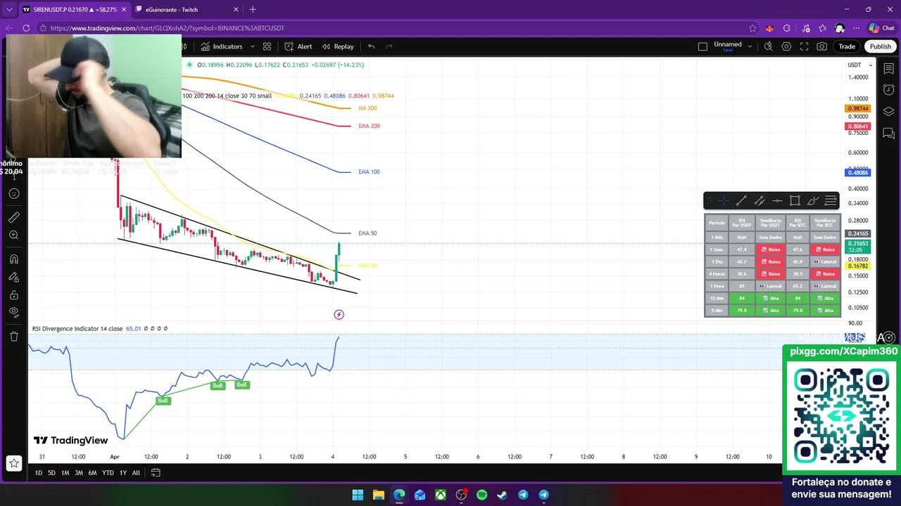Expand the Indicators favorites dropdown arrow

252,46
